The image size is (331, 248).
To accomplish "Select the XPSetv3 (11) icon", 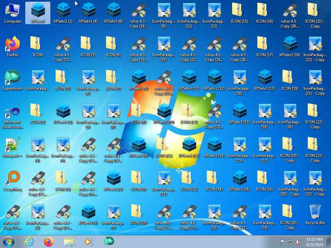I will point(189,80).
